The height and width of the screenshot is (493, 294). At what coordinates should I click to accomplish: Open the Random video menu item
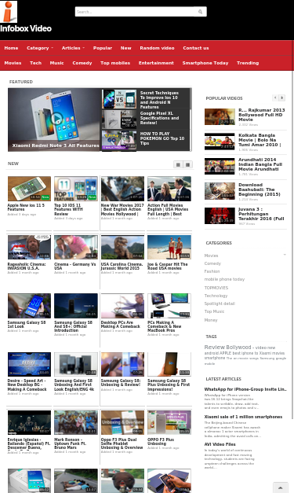(157, 48)
